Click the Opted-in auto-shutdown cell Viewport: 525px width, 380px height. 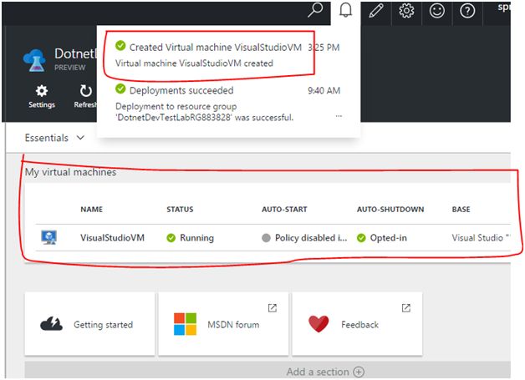pos(382,238)
